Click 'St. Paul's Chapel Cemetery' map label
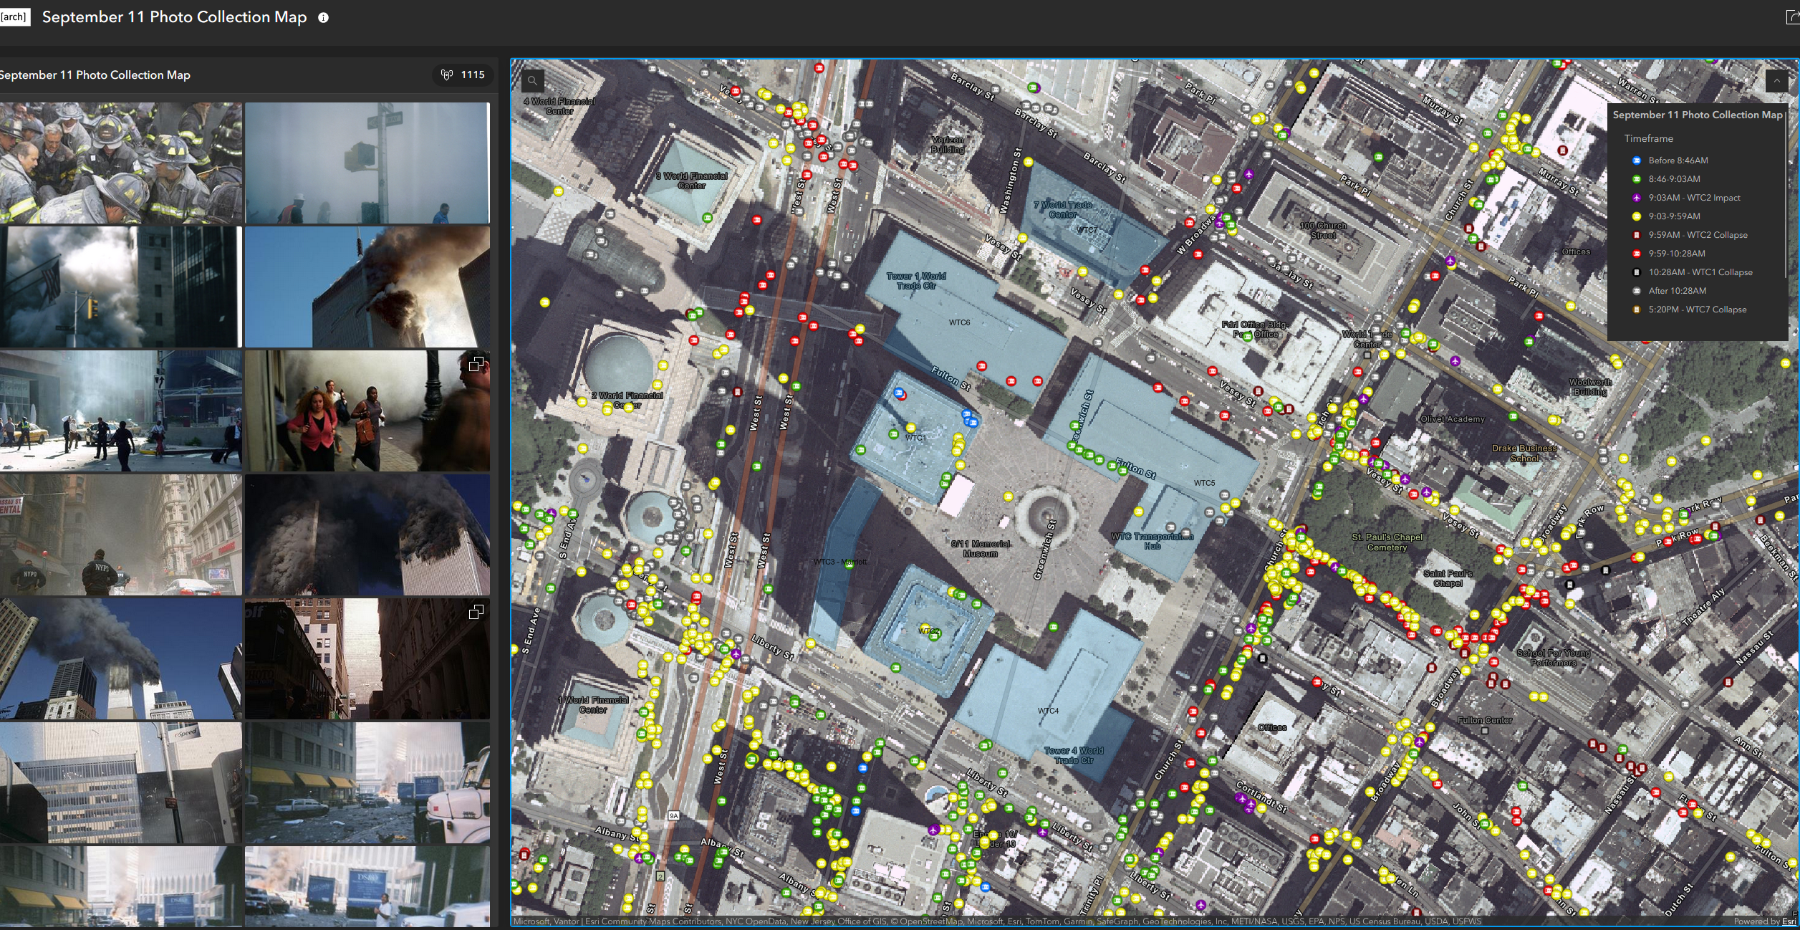 pos(1387,542)
